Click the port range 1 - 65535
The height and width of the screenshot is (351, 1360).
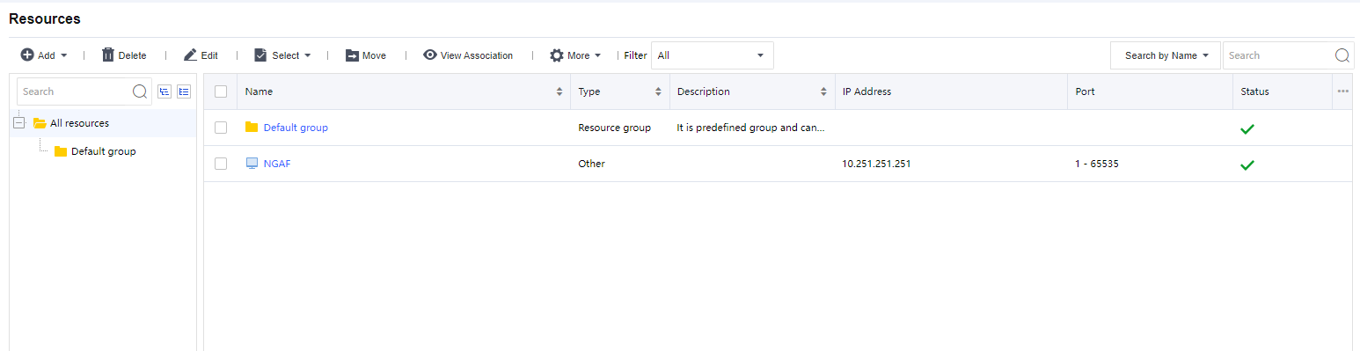pyautogui.click(x=1097, y=164)
